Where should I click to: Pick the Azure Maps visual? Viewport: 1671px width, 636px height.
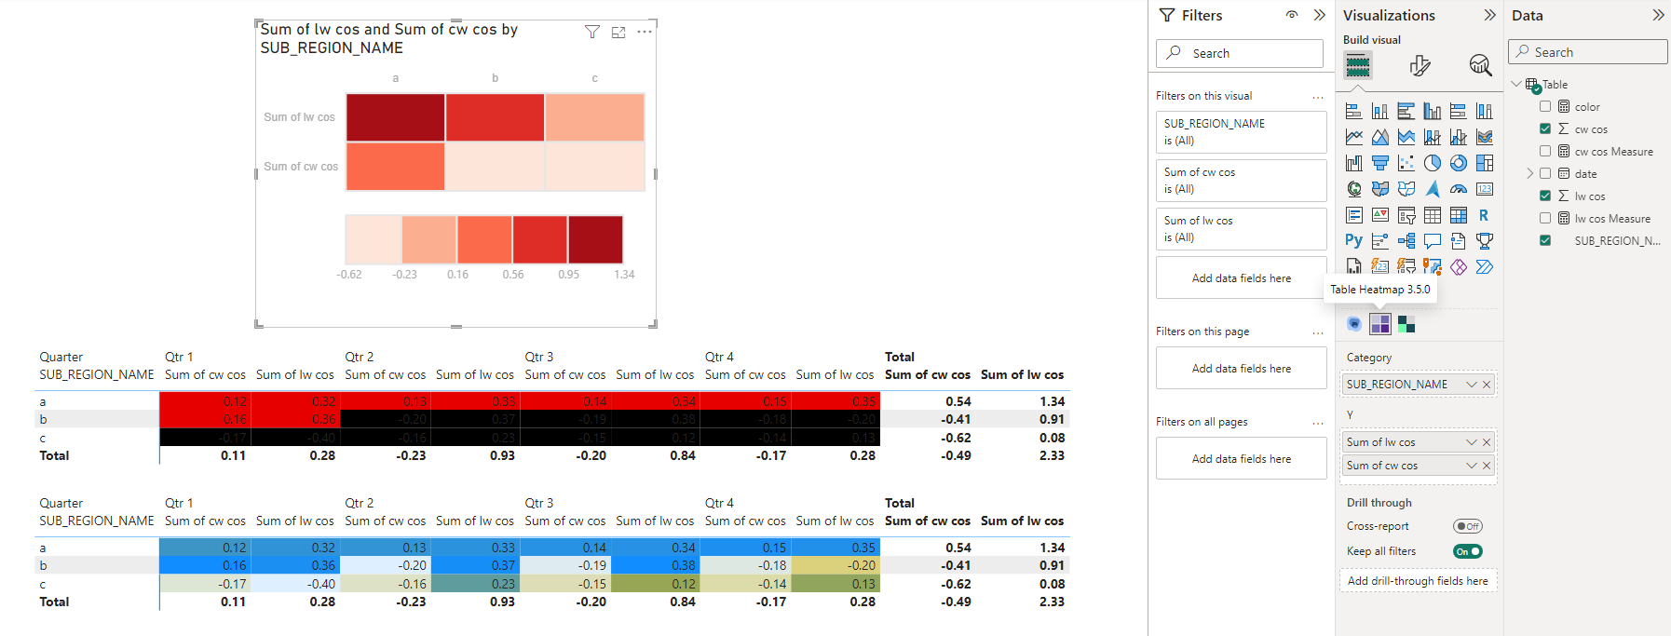(x=1433, y=189)
